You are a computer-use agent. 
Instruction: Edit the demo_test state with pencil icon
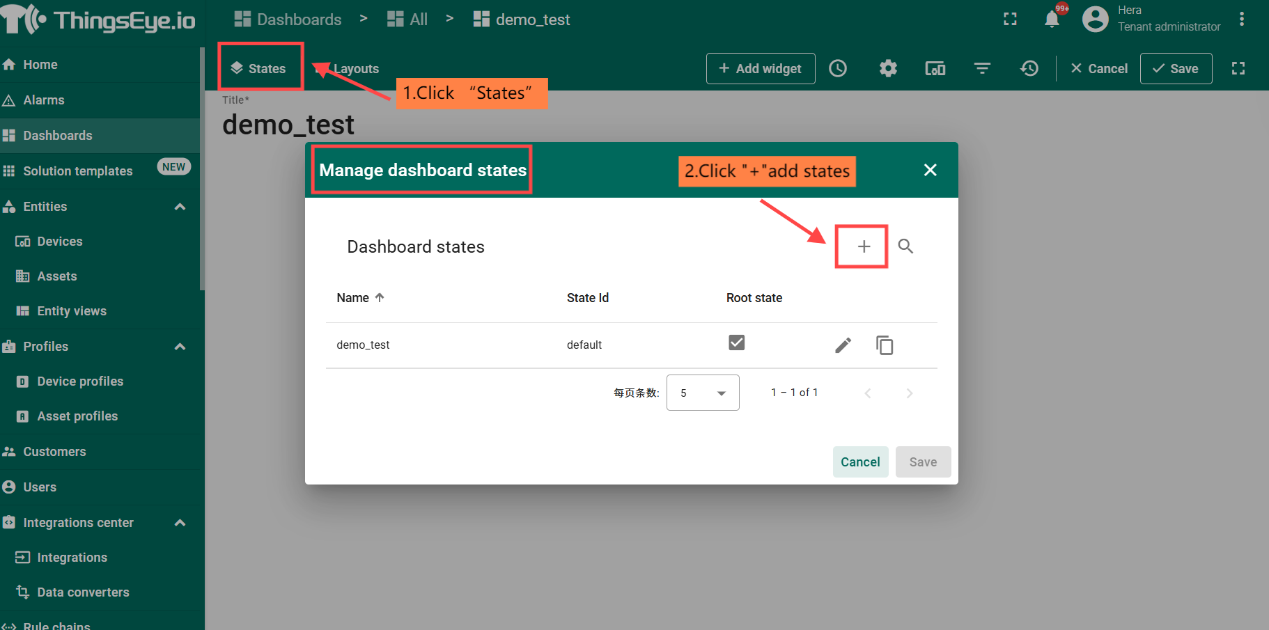[x=843, y=345]
